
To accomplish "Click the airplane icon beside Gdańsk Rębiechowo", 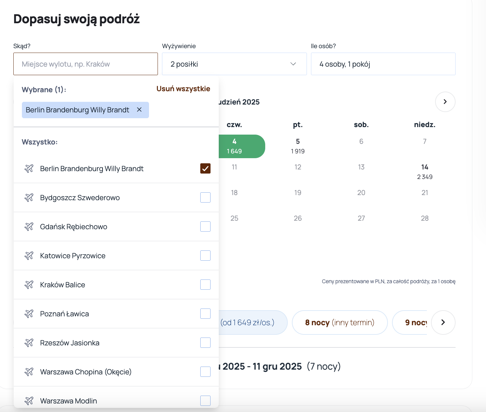I will [29, 226].
